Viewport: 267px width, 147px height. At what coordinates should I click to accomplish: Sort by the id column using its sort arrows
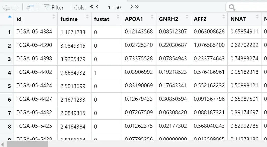[x=54, y=17]
